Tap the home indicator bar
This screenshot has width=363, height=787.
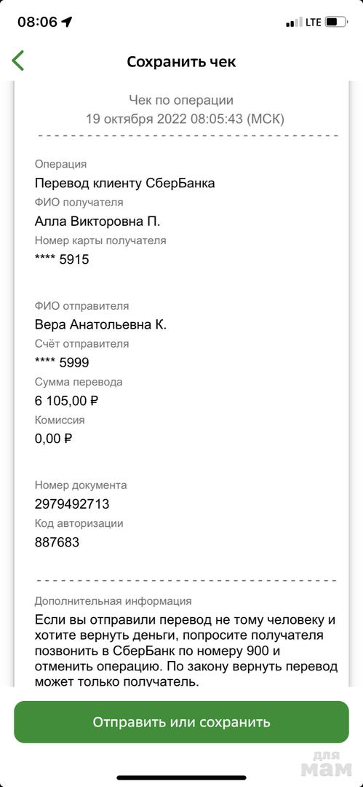[x=182, y=778]
